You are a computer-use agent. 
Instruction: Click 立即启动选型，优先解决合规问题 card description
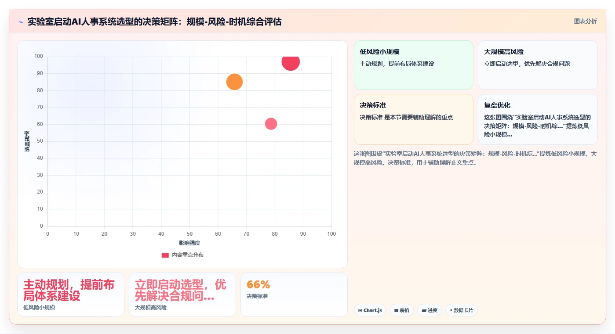(x=527, y=64)
